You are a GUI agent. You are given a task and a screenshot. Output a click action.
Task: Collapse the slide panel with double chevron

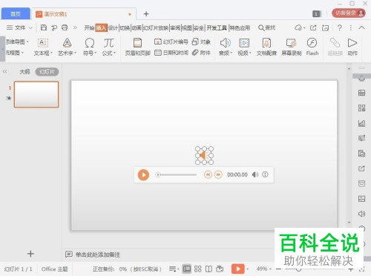point(5,72)
